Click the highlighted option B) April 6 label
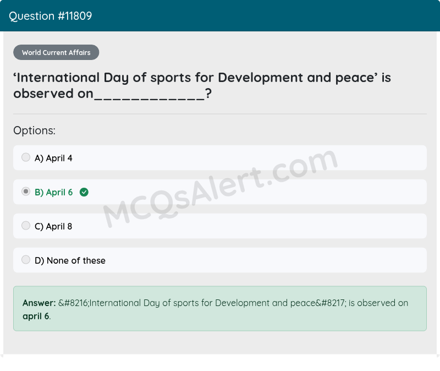This screenshot has width=440, height=371. pyautogui.click(x=53, y=192)
